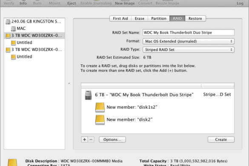Select the highlighted 3 TB WDC row

(34, 36)
